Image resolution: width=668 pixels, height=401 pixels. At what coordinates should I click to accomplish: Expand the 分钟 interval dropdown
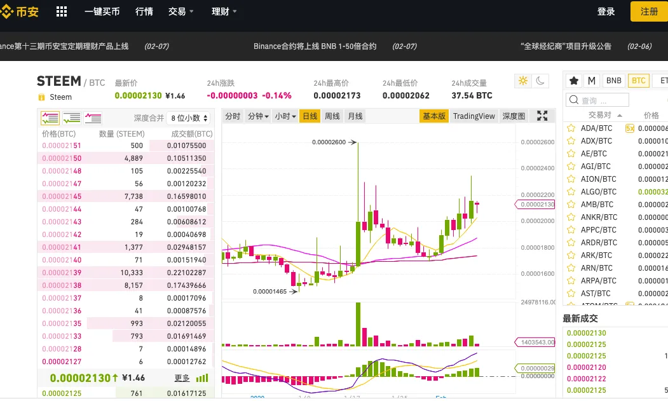pos(258,116)
